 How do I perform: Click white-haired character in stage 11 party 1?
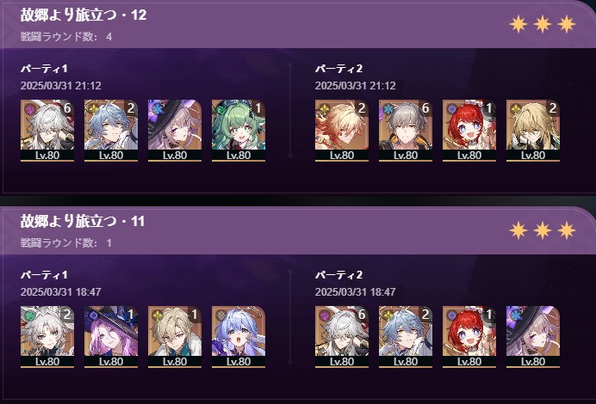(x=47, y=337)
